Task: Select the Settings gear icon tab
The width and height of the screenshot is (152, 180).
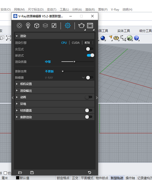Action: click(x=68, y=26)
